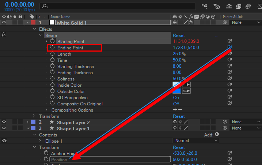Viewport: 262px width, 165px height.
Task: Toggle stopwatch for 3D Perspective
Action: [x=52, y=97]
